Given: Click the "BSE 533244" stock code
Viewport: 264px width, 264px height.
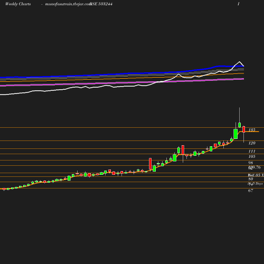Looking at the screenshot, I should [x=101, y=4].
